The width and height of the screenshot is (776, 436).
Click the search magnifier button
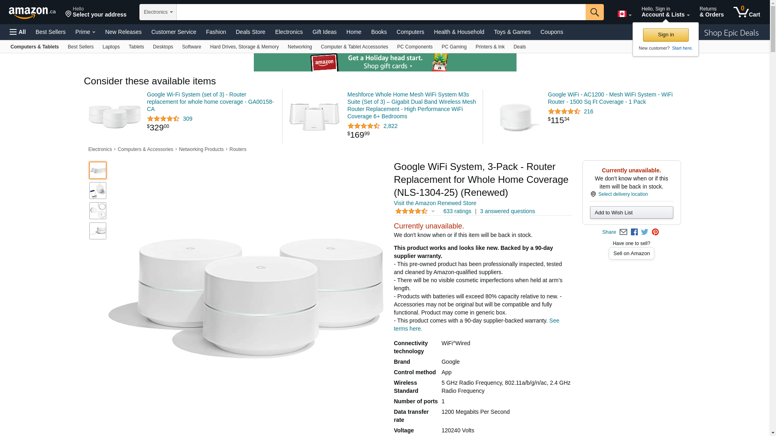595,12
